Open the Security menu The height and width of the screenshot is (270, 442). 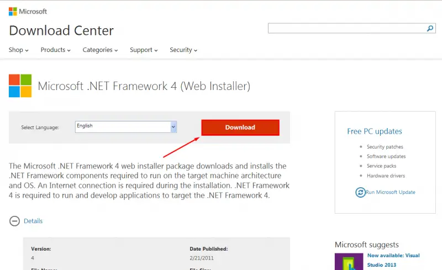[x=183, y=50]
